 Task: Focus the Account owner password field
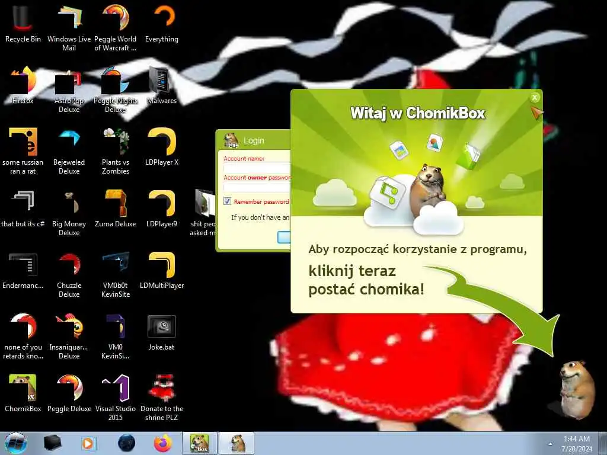[x=257, y=187]
